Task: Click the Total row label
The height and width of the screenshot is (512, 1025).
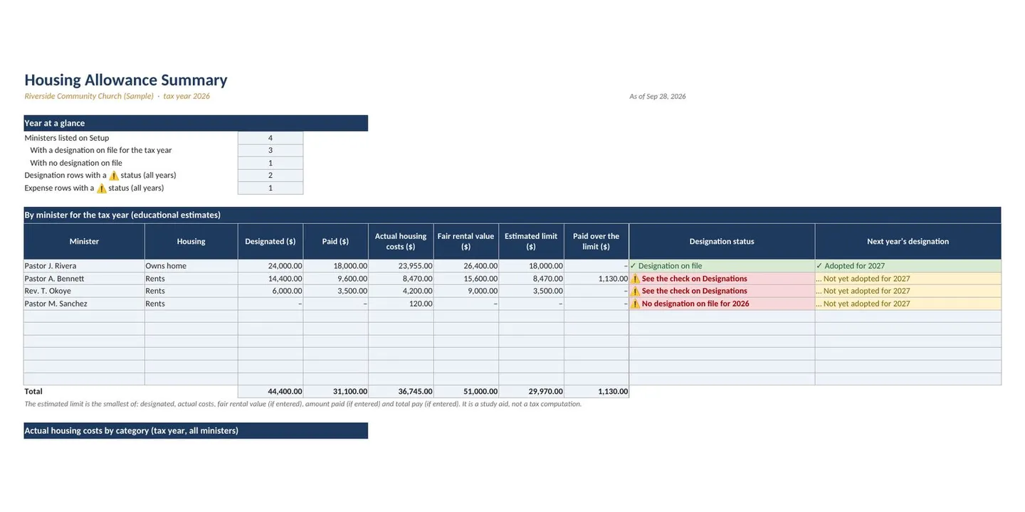Action: pos(33,391)
